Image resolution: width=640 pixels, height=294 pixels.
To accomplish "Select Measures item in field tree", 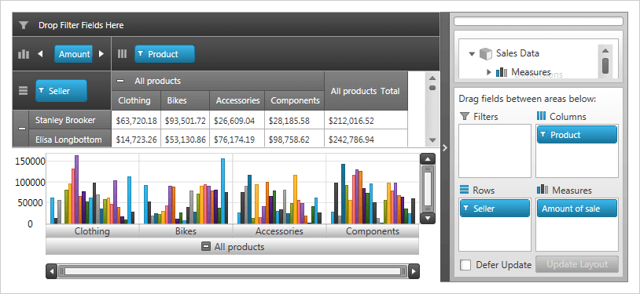I will (531, 72).
